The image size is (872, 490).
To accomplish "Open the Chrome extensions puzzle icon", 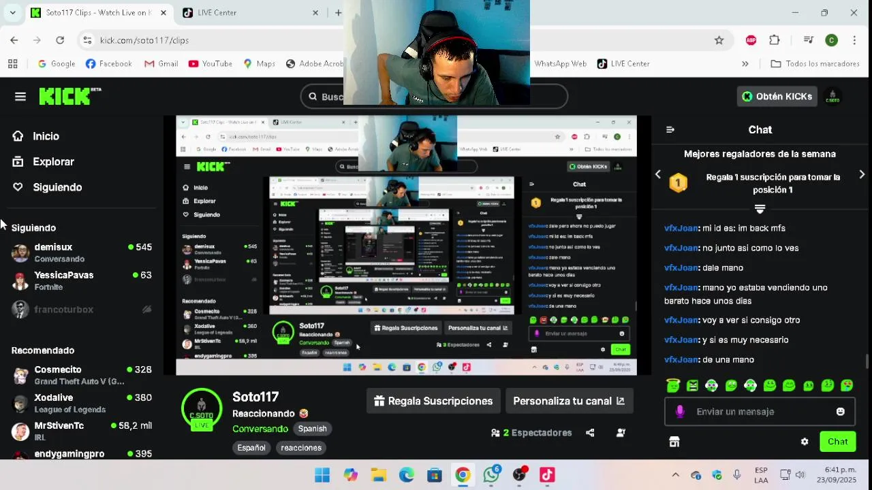I will (x=775, y=40).
